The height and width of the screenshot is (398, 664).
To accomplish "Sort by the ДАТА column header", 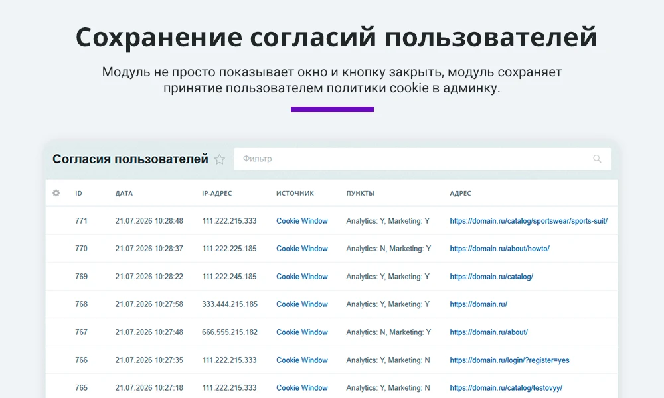I will (124, 193).
